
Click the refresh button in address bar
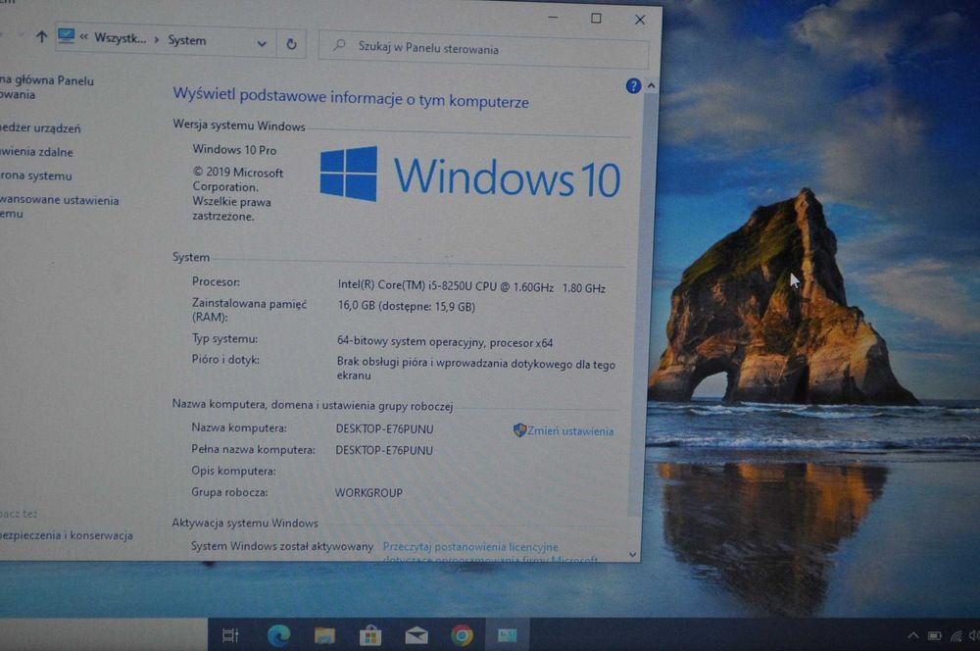[291, 44]
